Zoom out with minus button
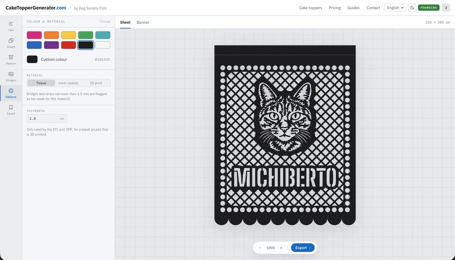The height and width of the screenshot is (260, 455). click(260, 248)
